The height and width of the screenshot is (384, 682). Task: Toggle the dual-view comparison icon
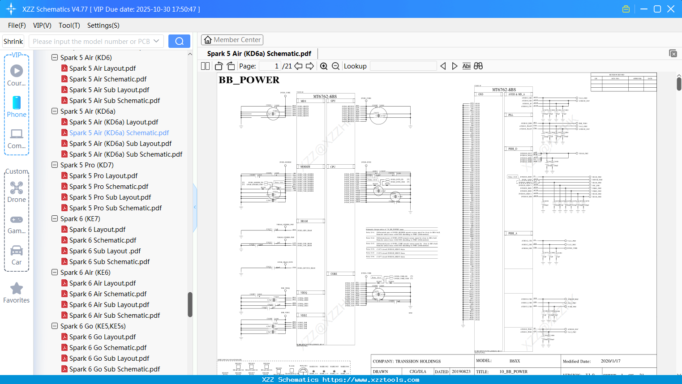coord(478,66)
